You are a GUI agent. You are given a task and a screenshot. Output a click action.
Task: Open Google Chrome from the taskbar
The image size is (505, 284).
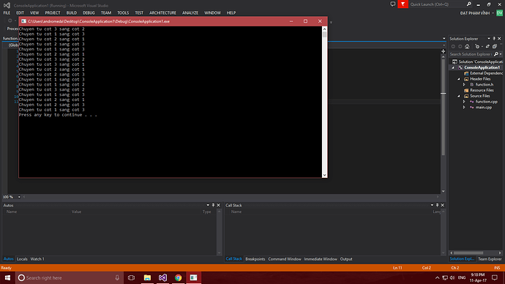178,277
